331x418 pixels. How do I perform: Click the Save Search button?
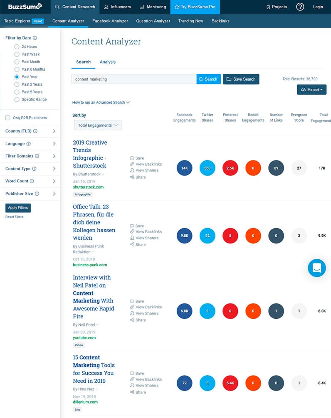coord(241,79)
